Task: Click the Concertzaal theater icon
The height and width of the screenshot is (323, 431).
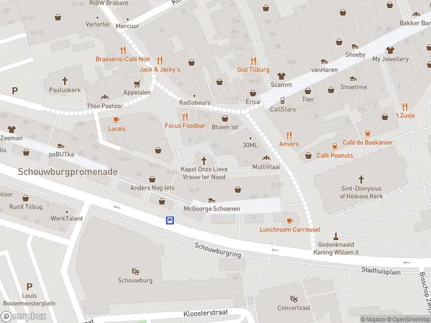Action: pos(294,299)
